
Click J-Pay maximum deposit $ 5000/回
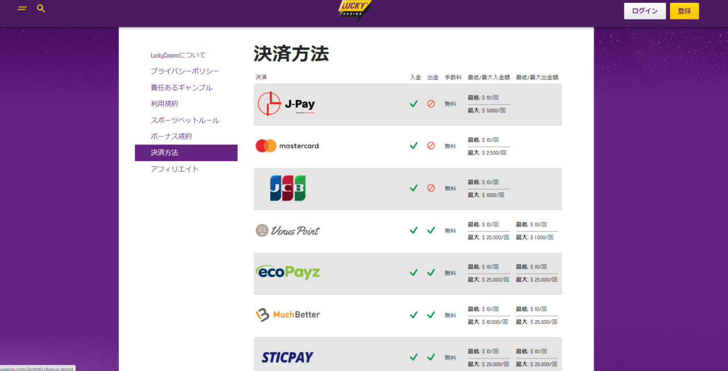[487, 110]
